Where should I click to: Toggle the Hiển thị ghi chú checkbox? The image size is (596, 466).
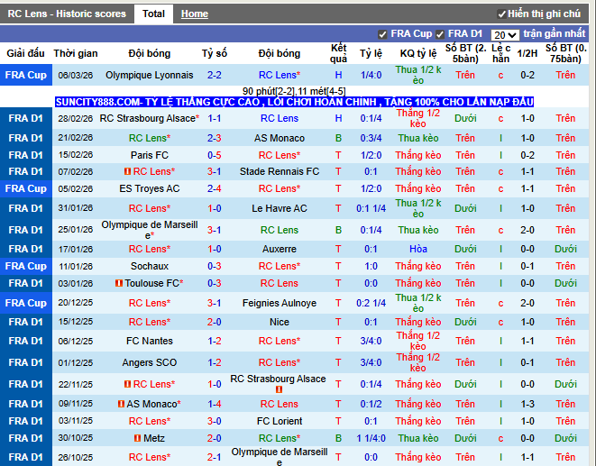[x=502, y=14]
